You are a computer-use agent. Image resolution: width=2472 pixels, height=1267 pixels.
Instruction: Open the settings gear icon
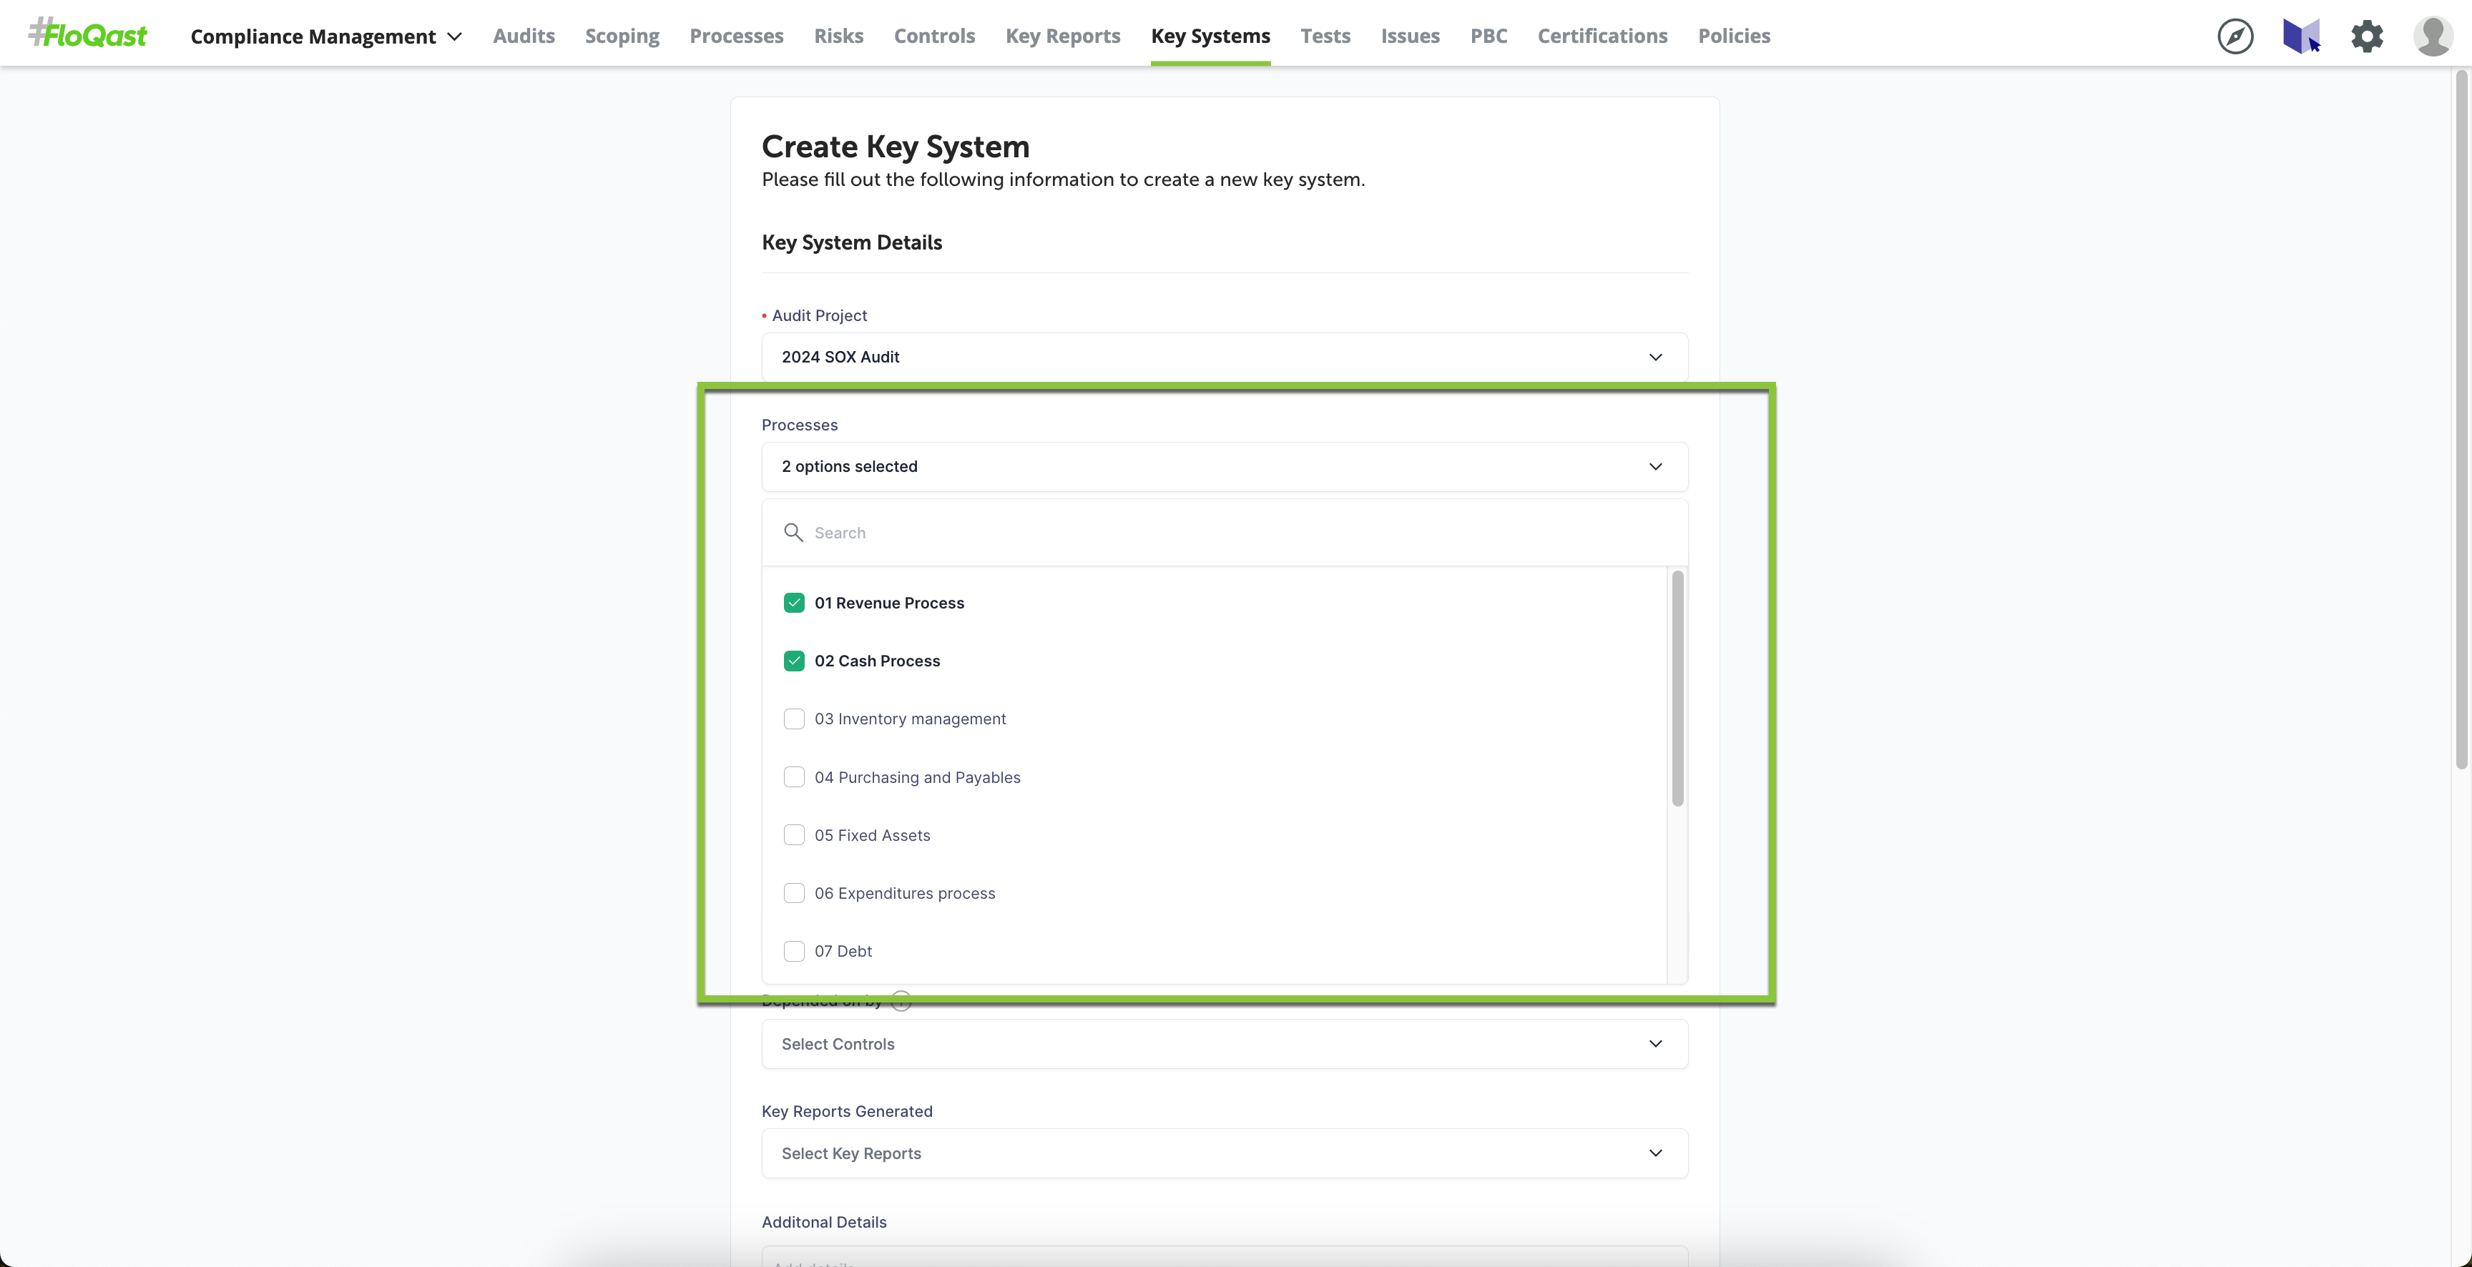(x=2366, y=36)
